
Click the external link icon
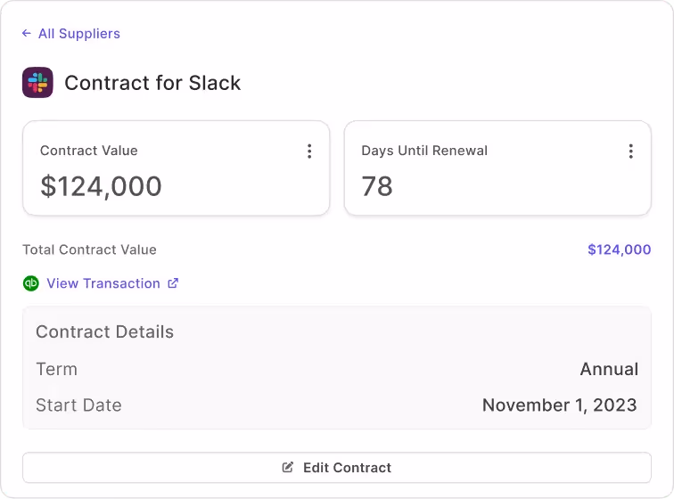[173, 283]
